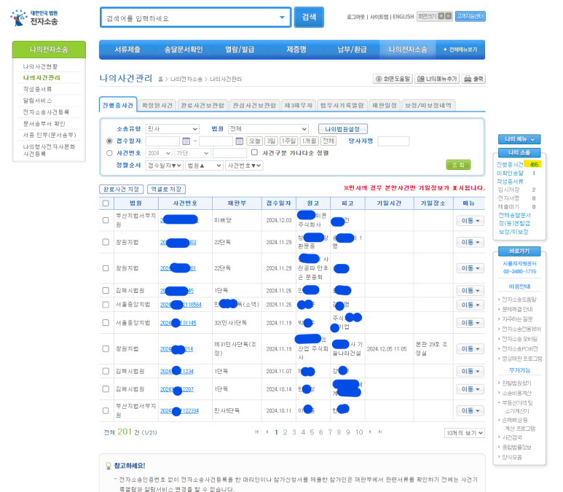The height and width of the screenshot is (492, 563).
Task: Select the 사건번호 radio button
Action: (109, 153)
